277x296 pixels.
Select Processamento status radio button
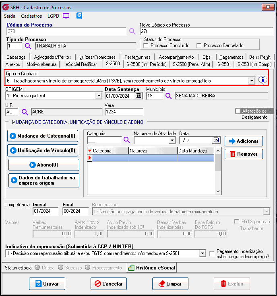(87, 267)
